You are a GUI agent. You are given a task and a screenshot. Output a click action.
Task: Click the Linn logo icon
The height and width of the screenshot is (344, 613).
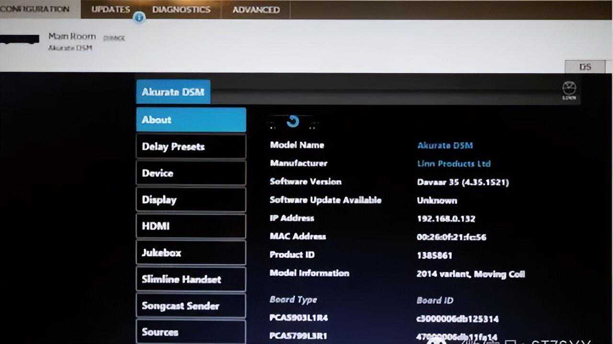(x=569, y=91)
